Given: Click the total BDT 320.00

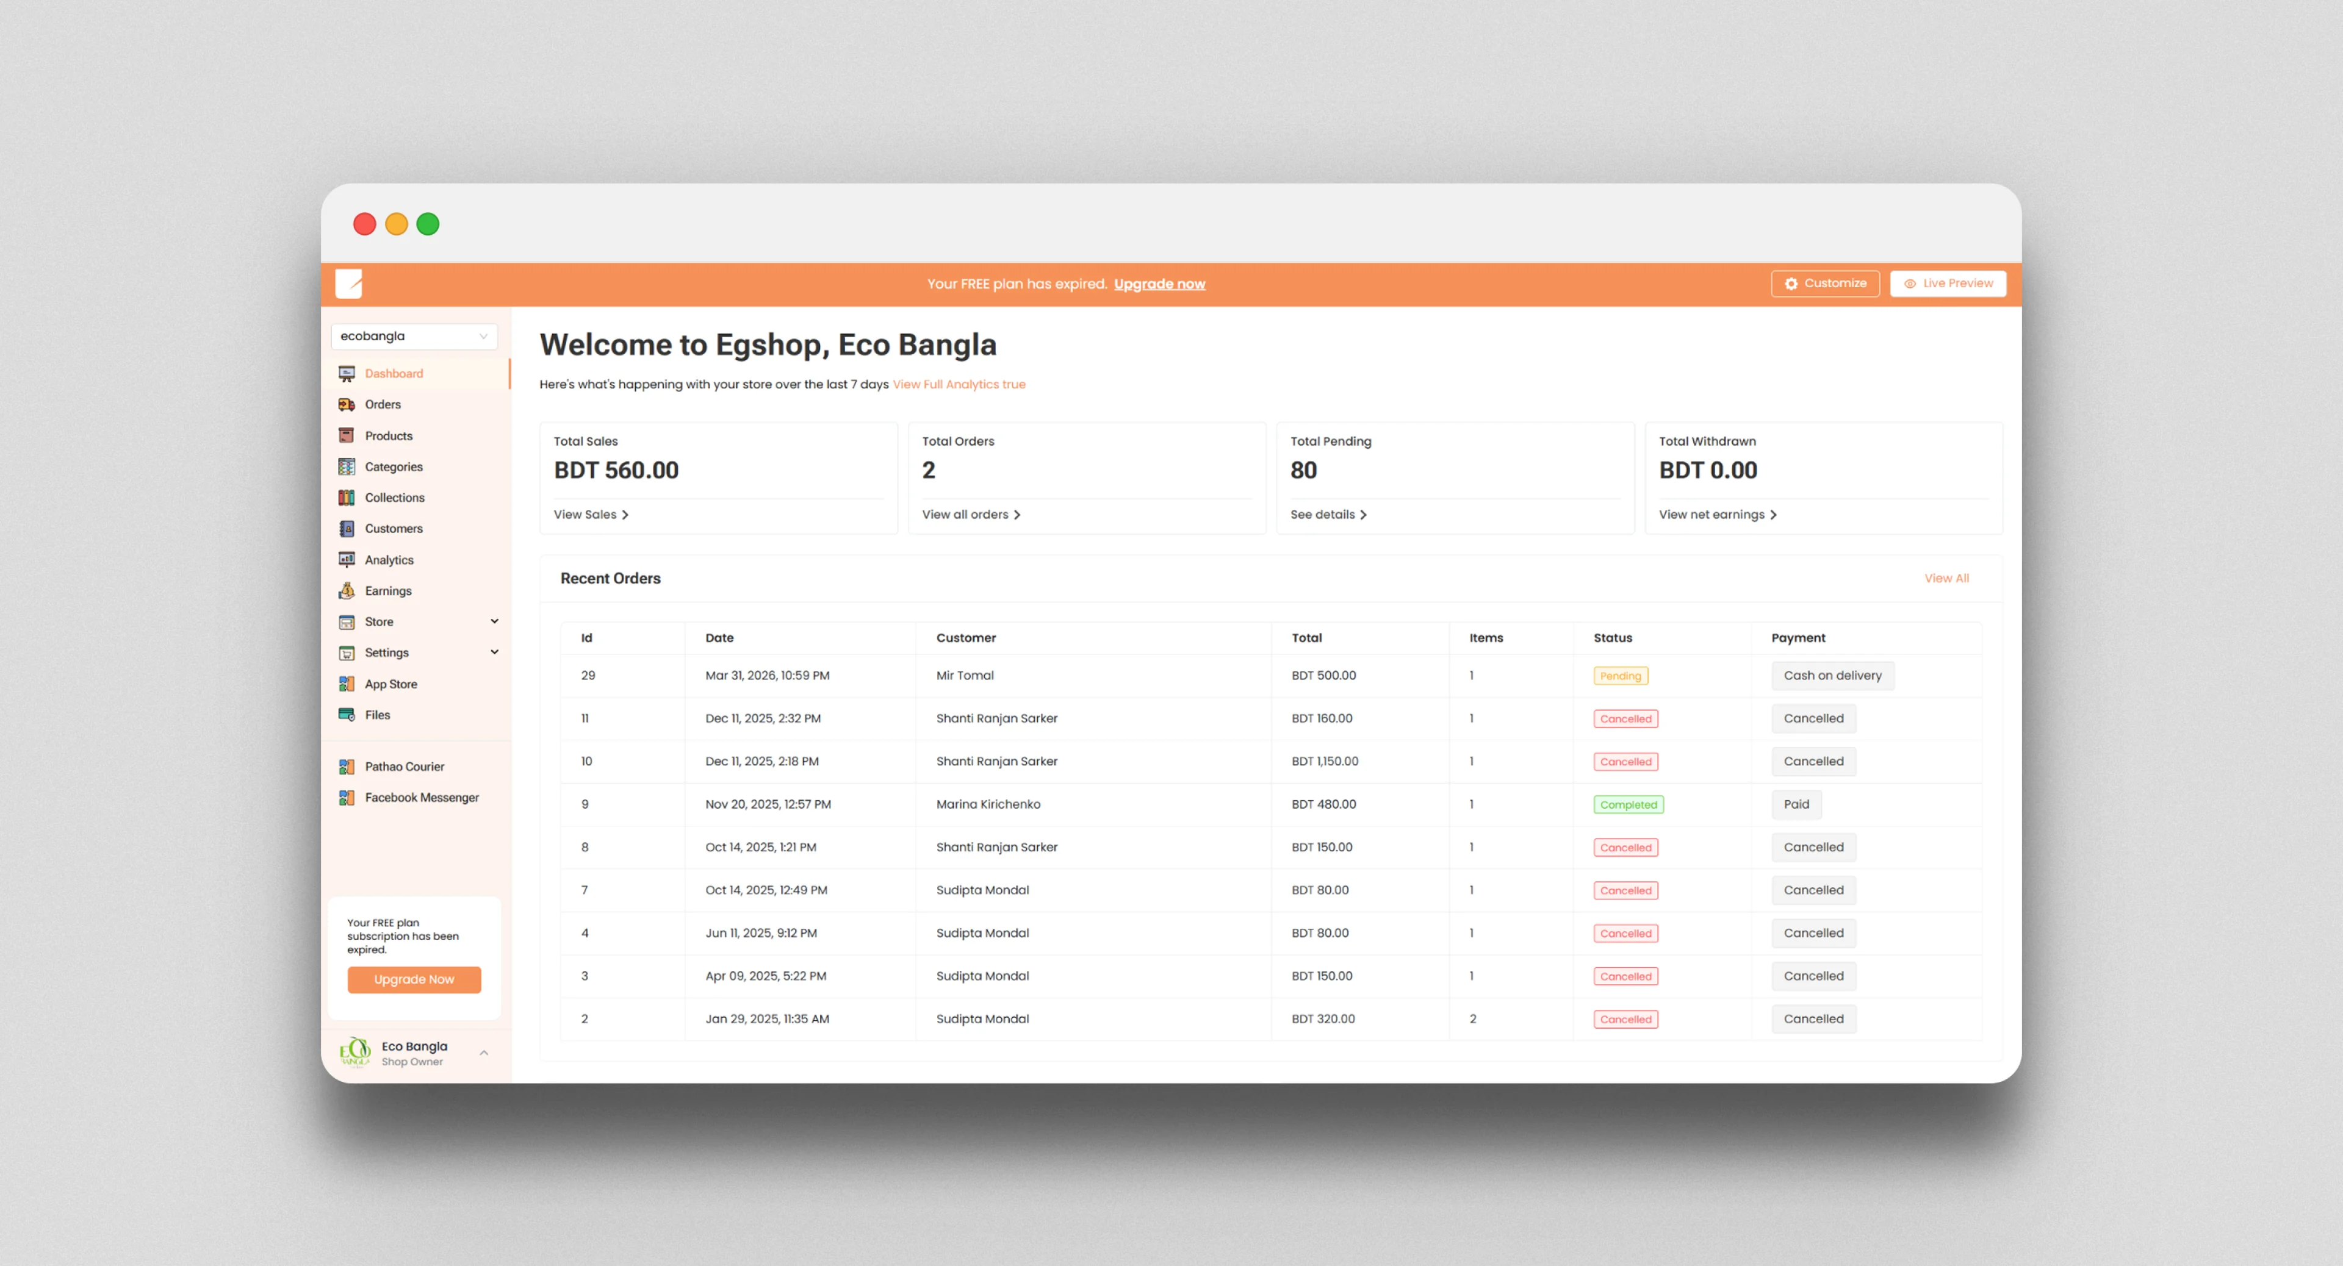Looking at the screenshot, I should (1323, 1020).
